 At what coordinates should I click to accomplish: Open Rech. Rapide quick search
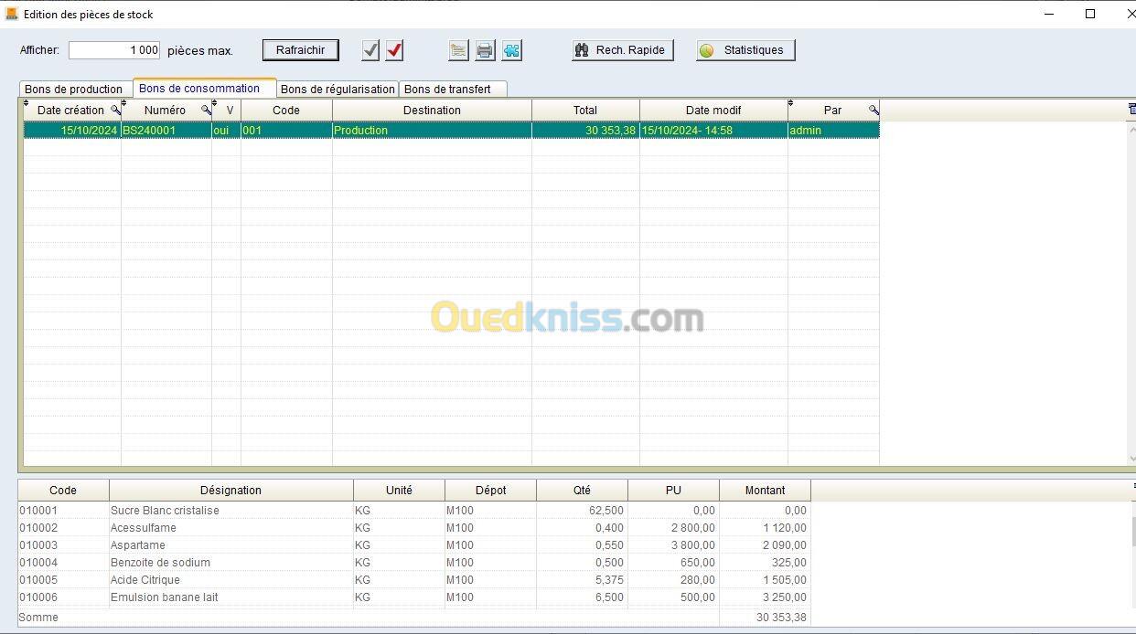pyautogui.click(x=623, y=50)
